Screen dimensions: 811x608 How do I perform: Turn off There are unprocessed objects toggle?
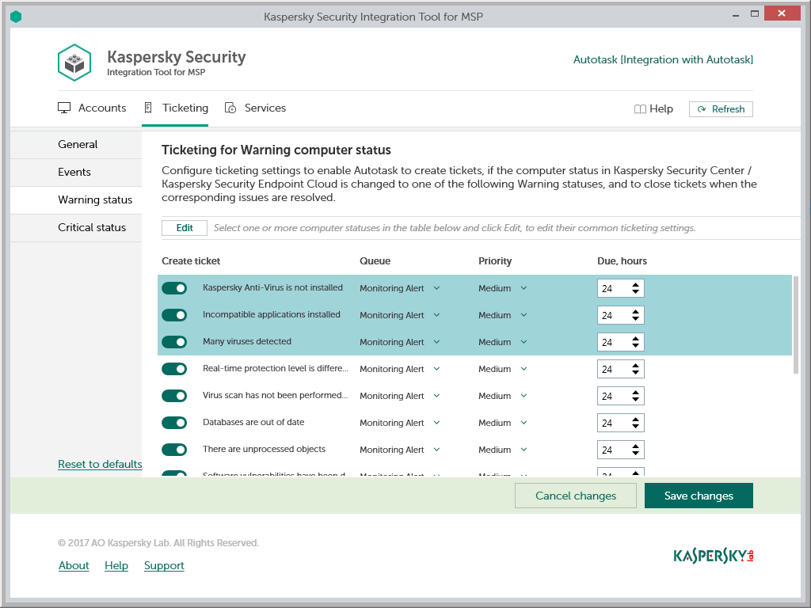point(174,450)
